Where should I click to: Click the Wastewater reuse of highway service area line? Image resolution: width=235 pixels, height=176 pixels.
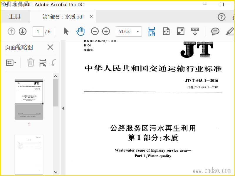(x=153, y=150)
